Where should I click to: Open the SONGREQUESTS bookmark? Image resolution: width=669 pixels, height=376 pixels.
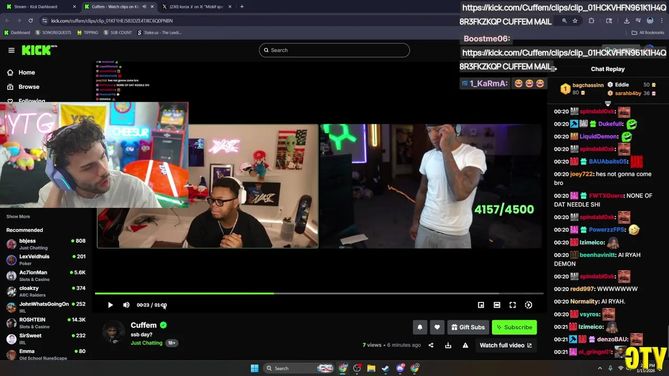point(53,32)
